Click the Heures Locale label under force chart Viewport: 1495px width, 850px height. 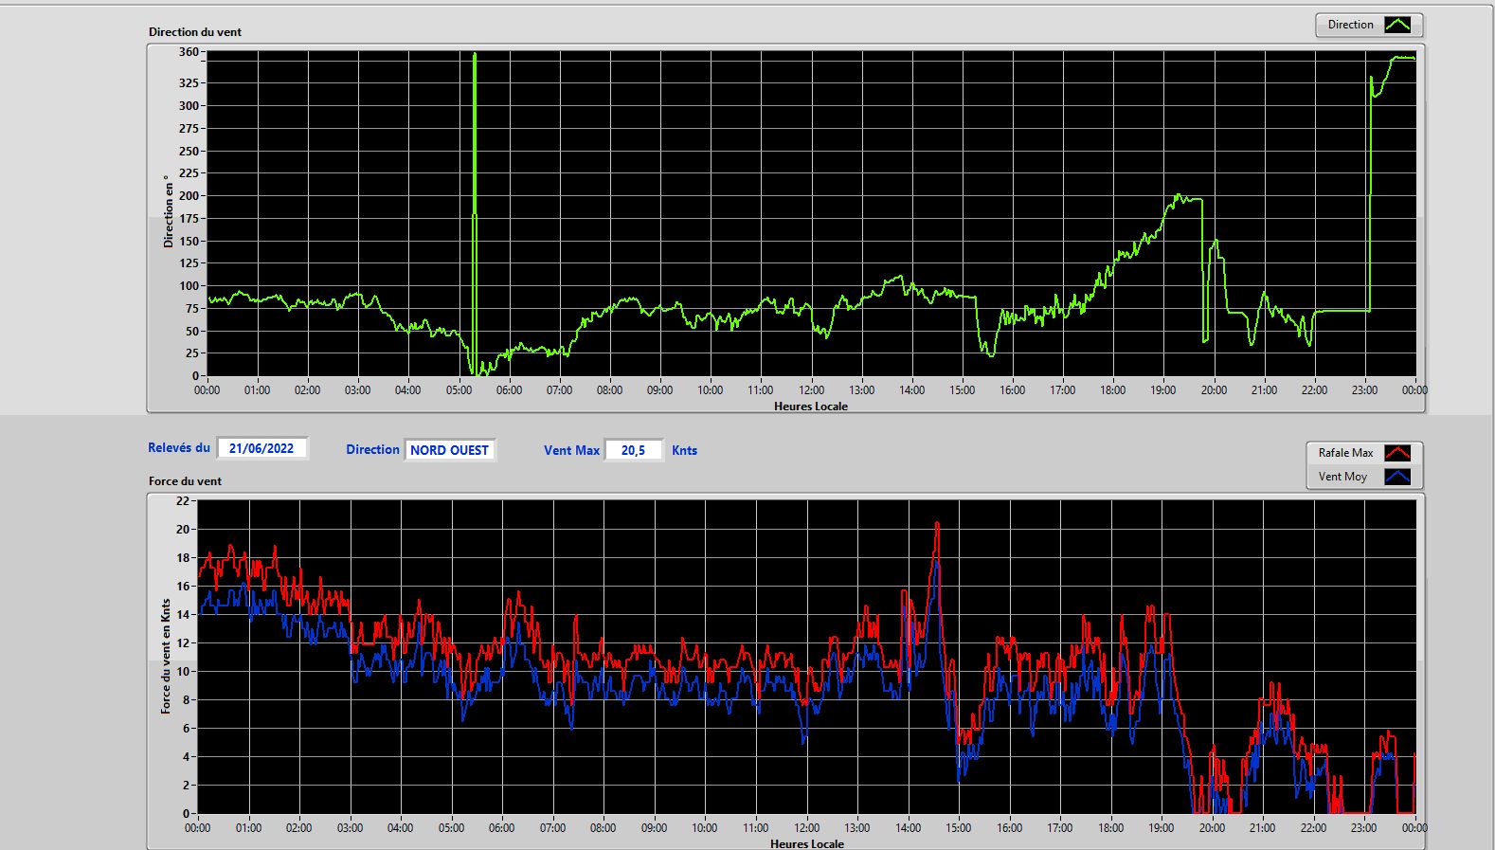pos(807,843)
